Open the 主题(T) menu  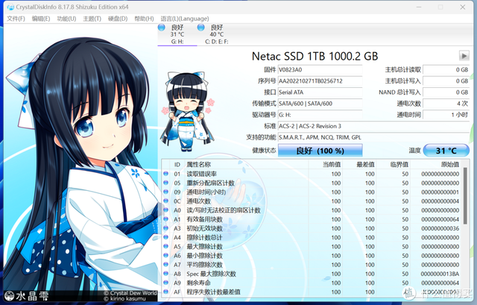(x=92, y=19)
